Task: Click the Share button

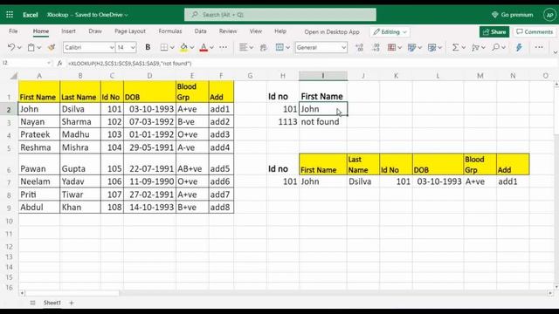Action: point(494,31)
